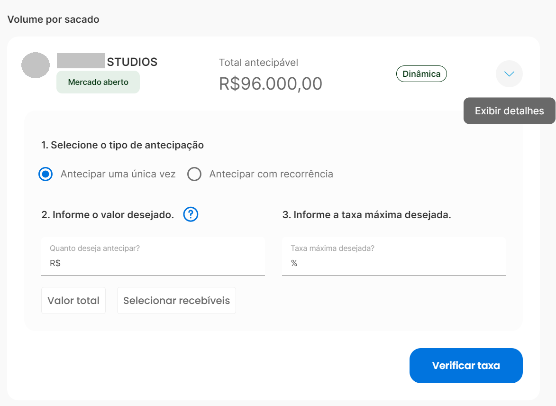
Task: Click the "1. Selecione o tipo de antecipação" heading
Action: (x=122, y=145)
